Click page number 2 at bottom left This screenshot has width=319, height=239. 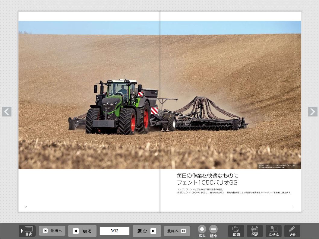tap(26, 207)
